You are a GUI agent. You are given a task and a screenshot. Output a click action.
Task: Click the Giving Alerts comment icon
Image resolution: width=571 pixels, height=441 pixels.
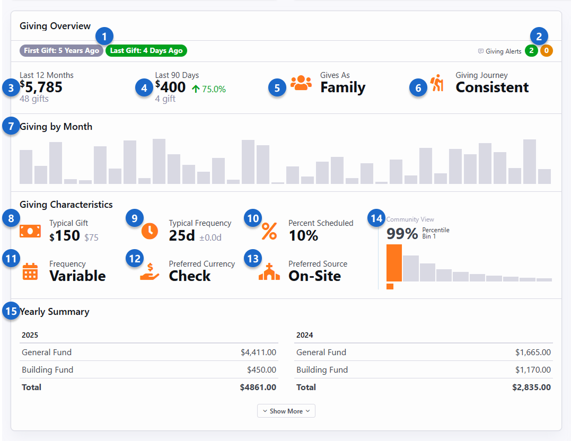481,51
